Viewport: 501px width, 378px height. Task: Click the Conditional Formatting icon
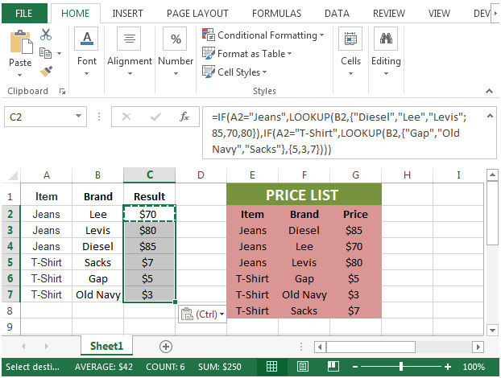click(x=209, y=35)
